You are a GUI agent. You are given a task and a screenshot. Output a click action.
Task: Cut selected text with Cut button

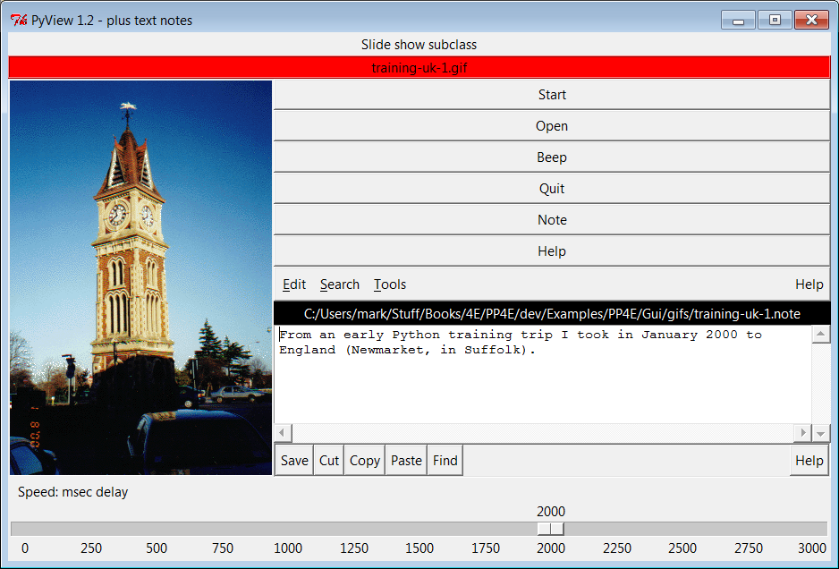pos(329,461)
